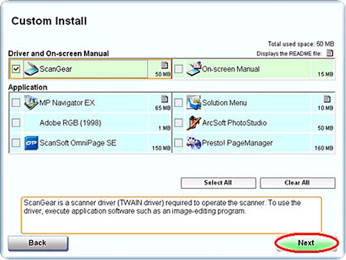This screenshot has width=346, height=260.
Task: Open README file icon beside ScanGear size
Action: (x=165, y=65)
